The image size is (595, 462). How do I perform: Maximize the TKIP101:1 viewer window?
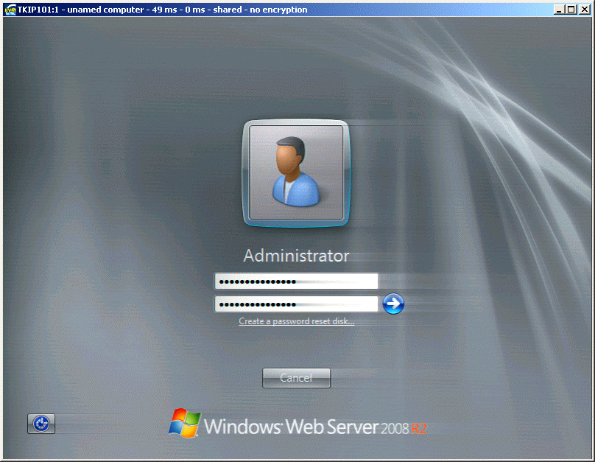pos(571,10)
